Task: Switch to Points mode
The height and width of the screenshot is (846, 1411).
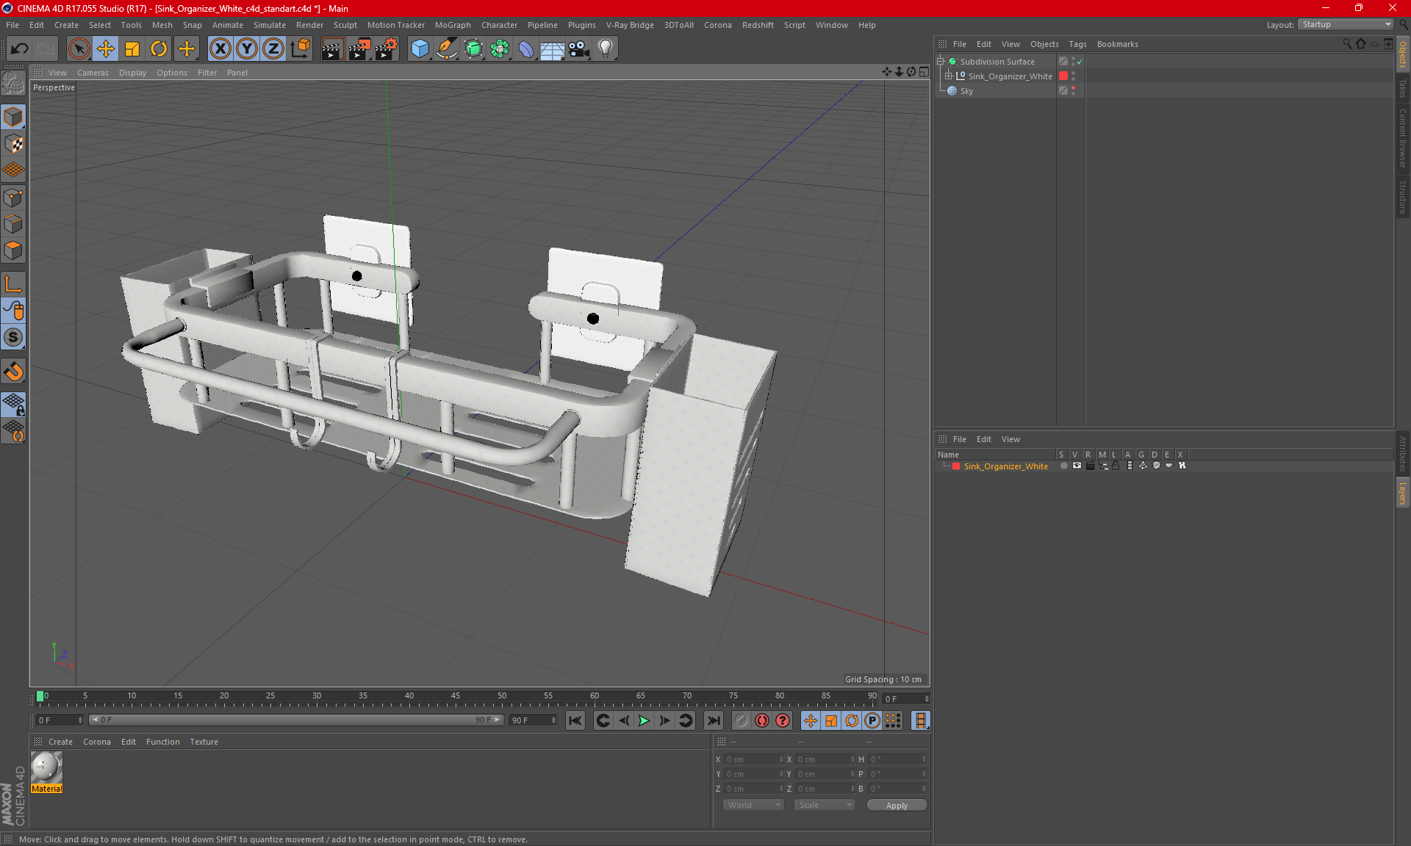Action: coord(14,198)
